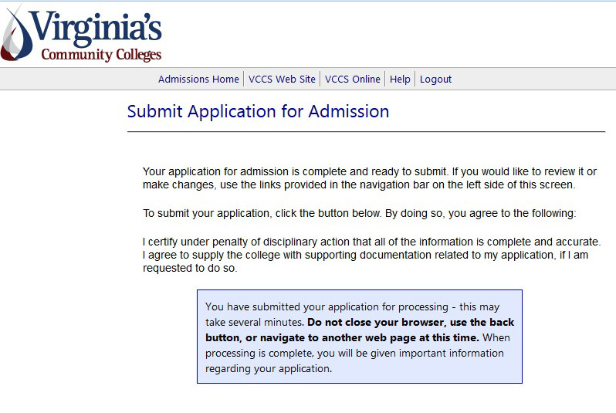Screen dimensions: 616x413
Task: Click the "I agree to supply the college" sentence
Action: (366, 256)
